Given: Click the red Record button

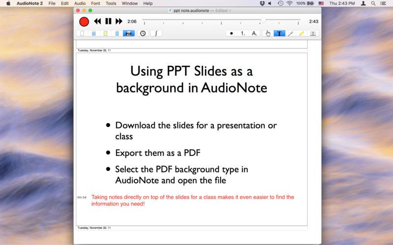Looking at the screenshot, I should click(84, 22).
